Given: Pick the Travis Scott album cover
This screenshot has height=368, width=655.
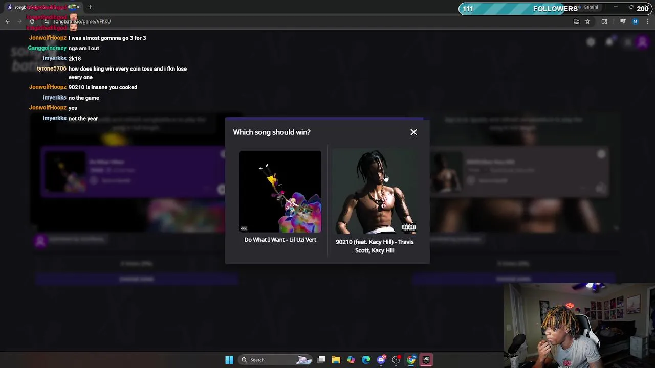Looking at the screenshot, I should pyautogui.click(x=375, y=192).
